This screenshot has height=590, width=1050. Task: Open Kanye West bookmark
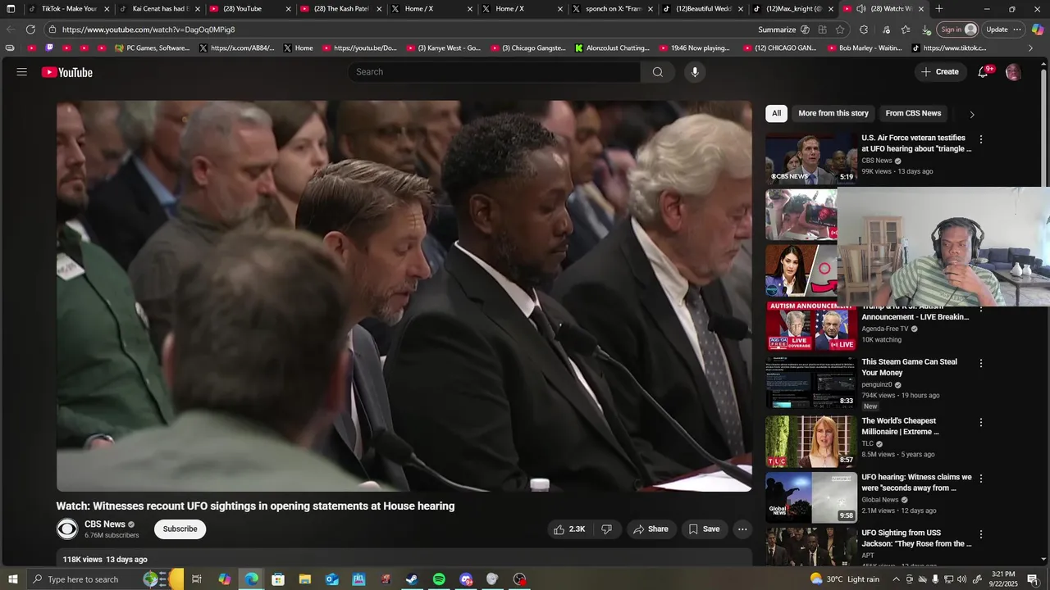coord(444,48)
